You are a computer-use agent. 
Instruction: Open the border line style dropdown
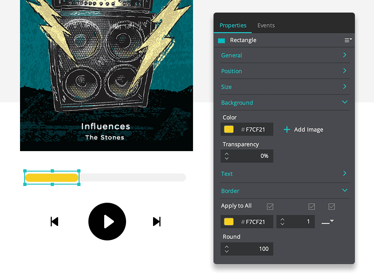click(x=327, y=222)
